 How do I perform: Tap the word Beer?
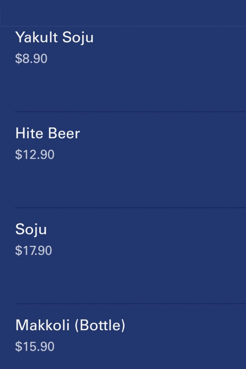click(64, 133)
